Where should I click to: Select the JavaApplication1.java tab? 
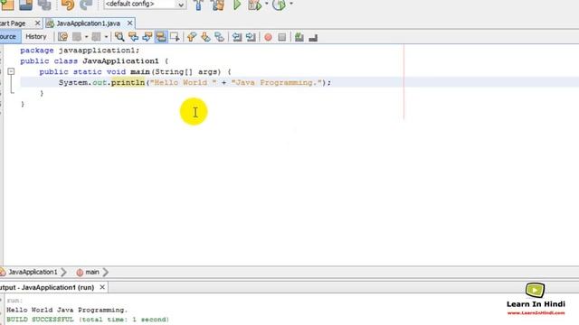coord(88,23)
